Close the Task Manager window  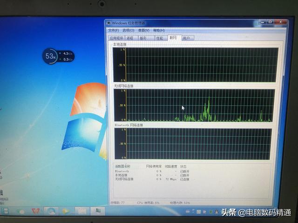tap(280, 22)
